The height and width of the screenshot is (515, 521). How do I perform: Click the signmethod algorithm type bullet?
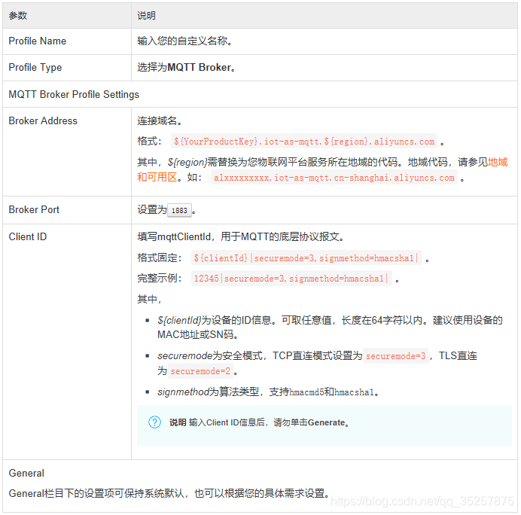(269, 392)
